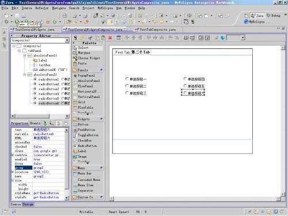
Task: Choose the CheckBox widget in palette
Action: 82,141
